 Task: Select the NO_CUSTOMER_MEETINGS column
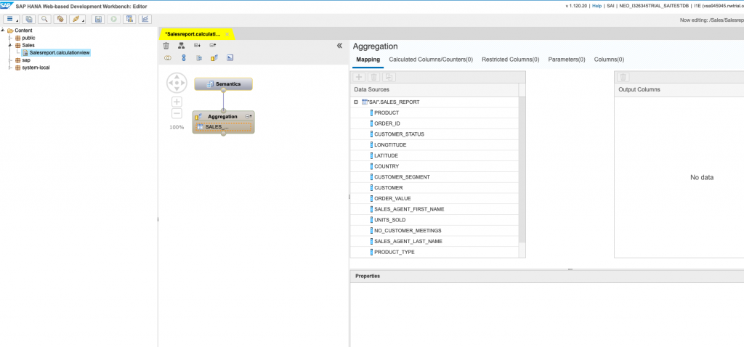[x=434, y=230]
